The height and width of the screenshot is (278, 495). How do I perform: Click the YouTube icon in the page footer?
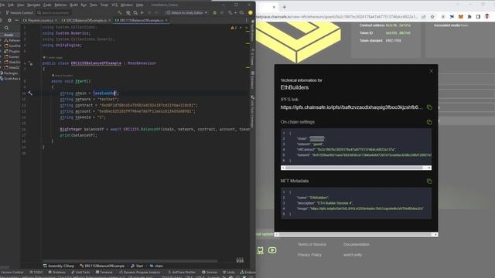[x=272, y=250]
